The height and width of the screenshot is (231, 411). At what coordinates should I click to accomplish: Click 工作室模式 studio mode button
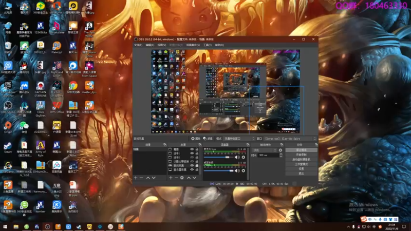pos(301,164)
